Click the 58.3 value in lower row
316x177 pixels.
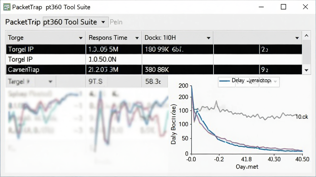[153, 81]
